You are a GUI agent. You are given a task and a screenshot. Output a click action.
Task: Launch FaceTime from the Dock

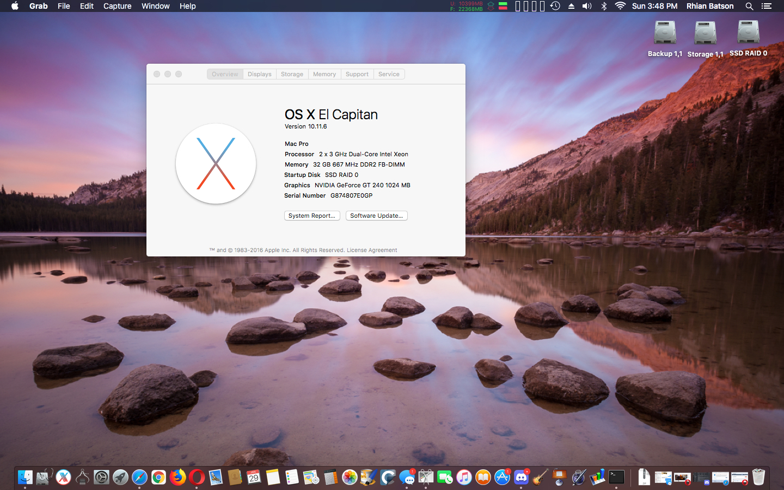click(x=445, y=477)
